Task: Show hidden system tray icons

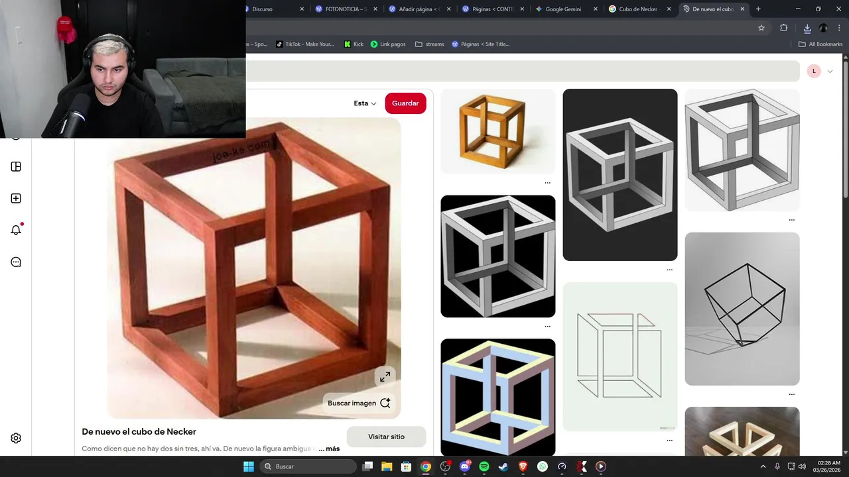Action: pyautogui.click(x=762, y=466)
